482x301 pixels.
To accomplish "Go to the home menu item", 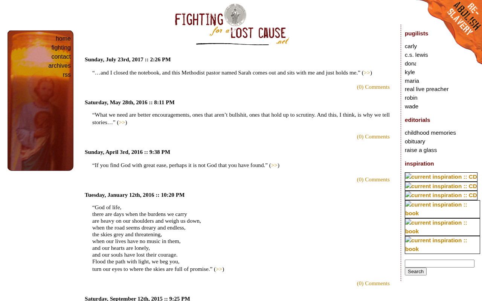I will (63, 39).
